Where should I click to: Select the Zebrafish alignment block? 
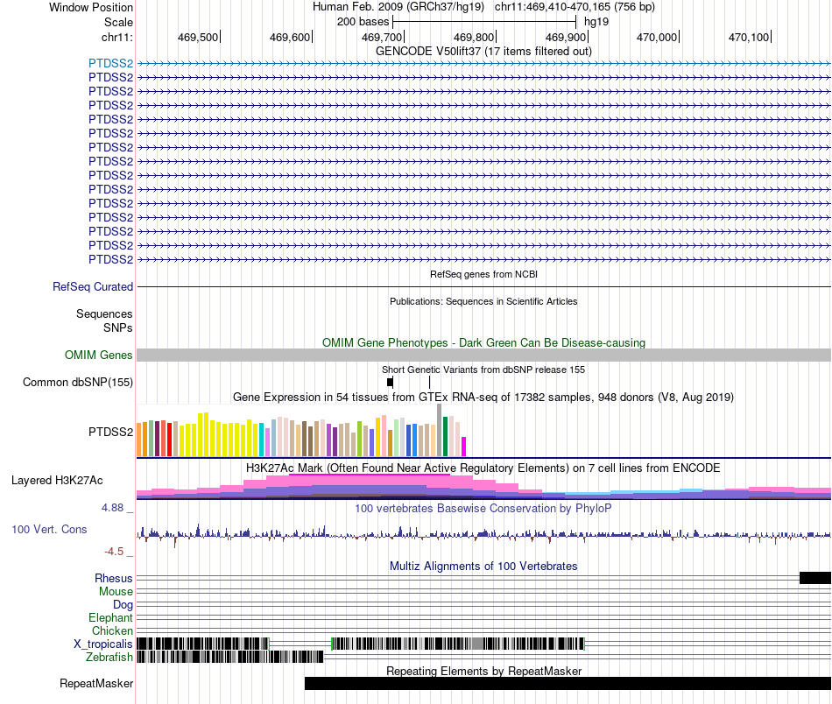[229, 657]
